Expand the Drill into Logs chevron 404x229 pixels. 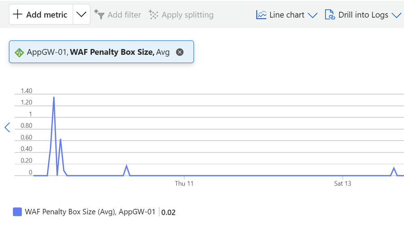point(396,15)
